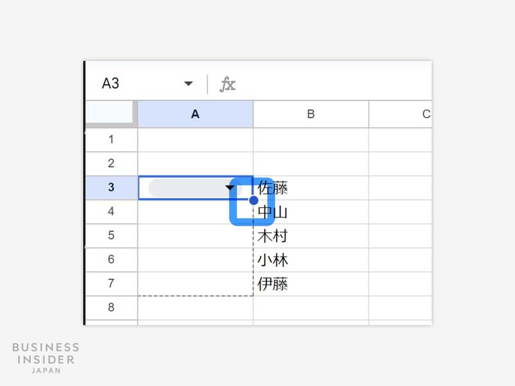This screenshot has width=515, height=386.
Task: Open the Name box dropdown arrow
Action: point(188,84)
